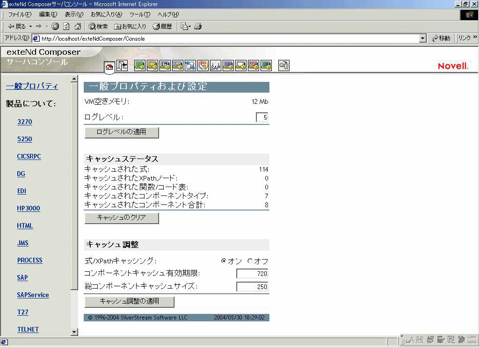
Task: Open the teal terminal key icon
Action: (x=266, y=65)
